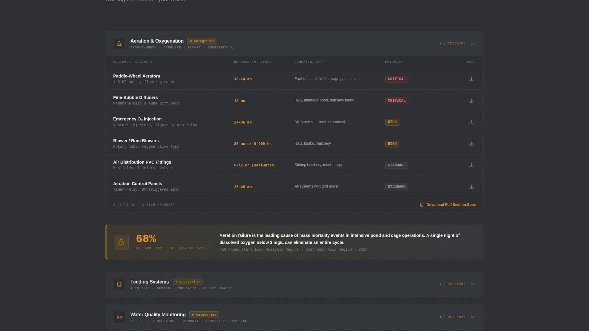This screenshot has width=589, height=331.
Task: Expand the Water Quality Monitoring section
Action: point(473,317)
